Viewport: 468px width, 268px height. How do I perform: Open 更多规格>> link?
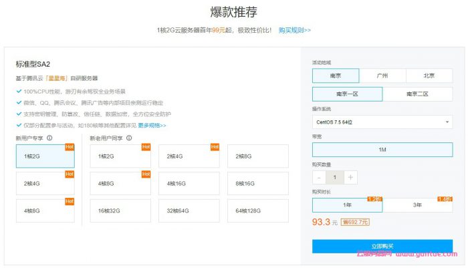pyautogui.click(x=152, y=125)
